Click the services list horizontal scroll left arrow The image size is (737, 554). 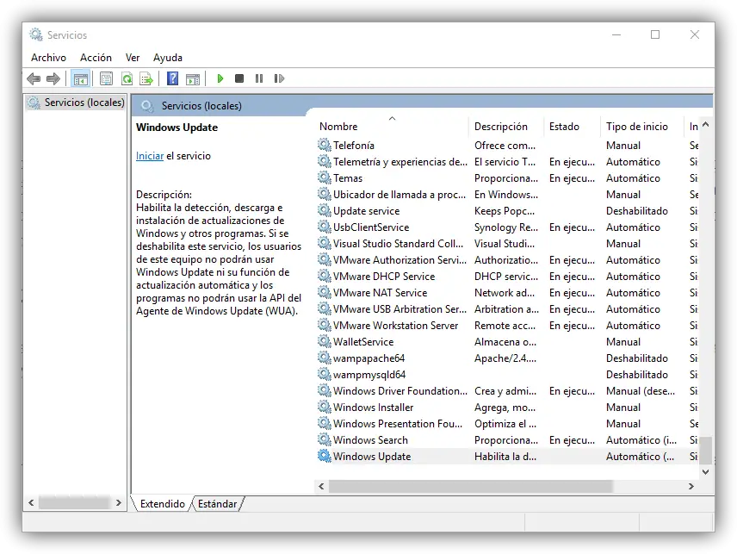[321, 486]
